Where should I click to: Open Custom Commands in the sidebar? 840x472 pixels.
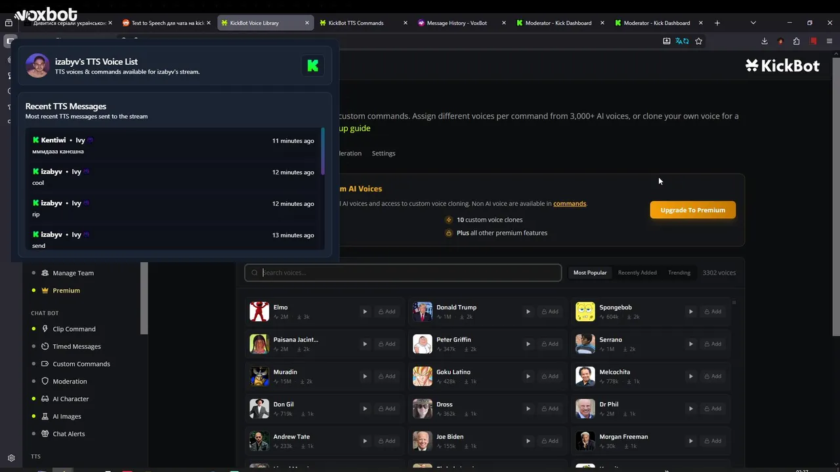(x=81, y=364)
